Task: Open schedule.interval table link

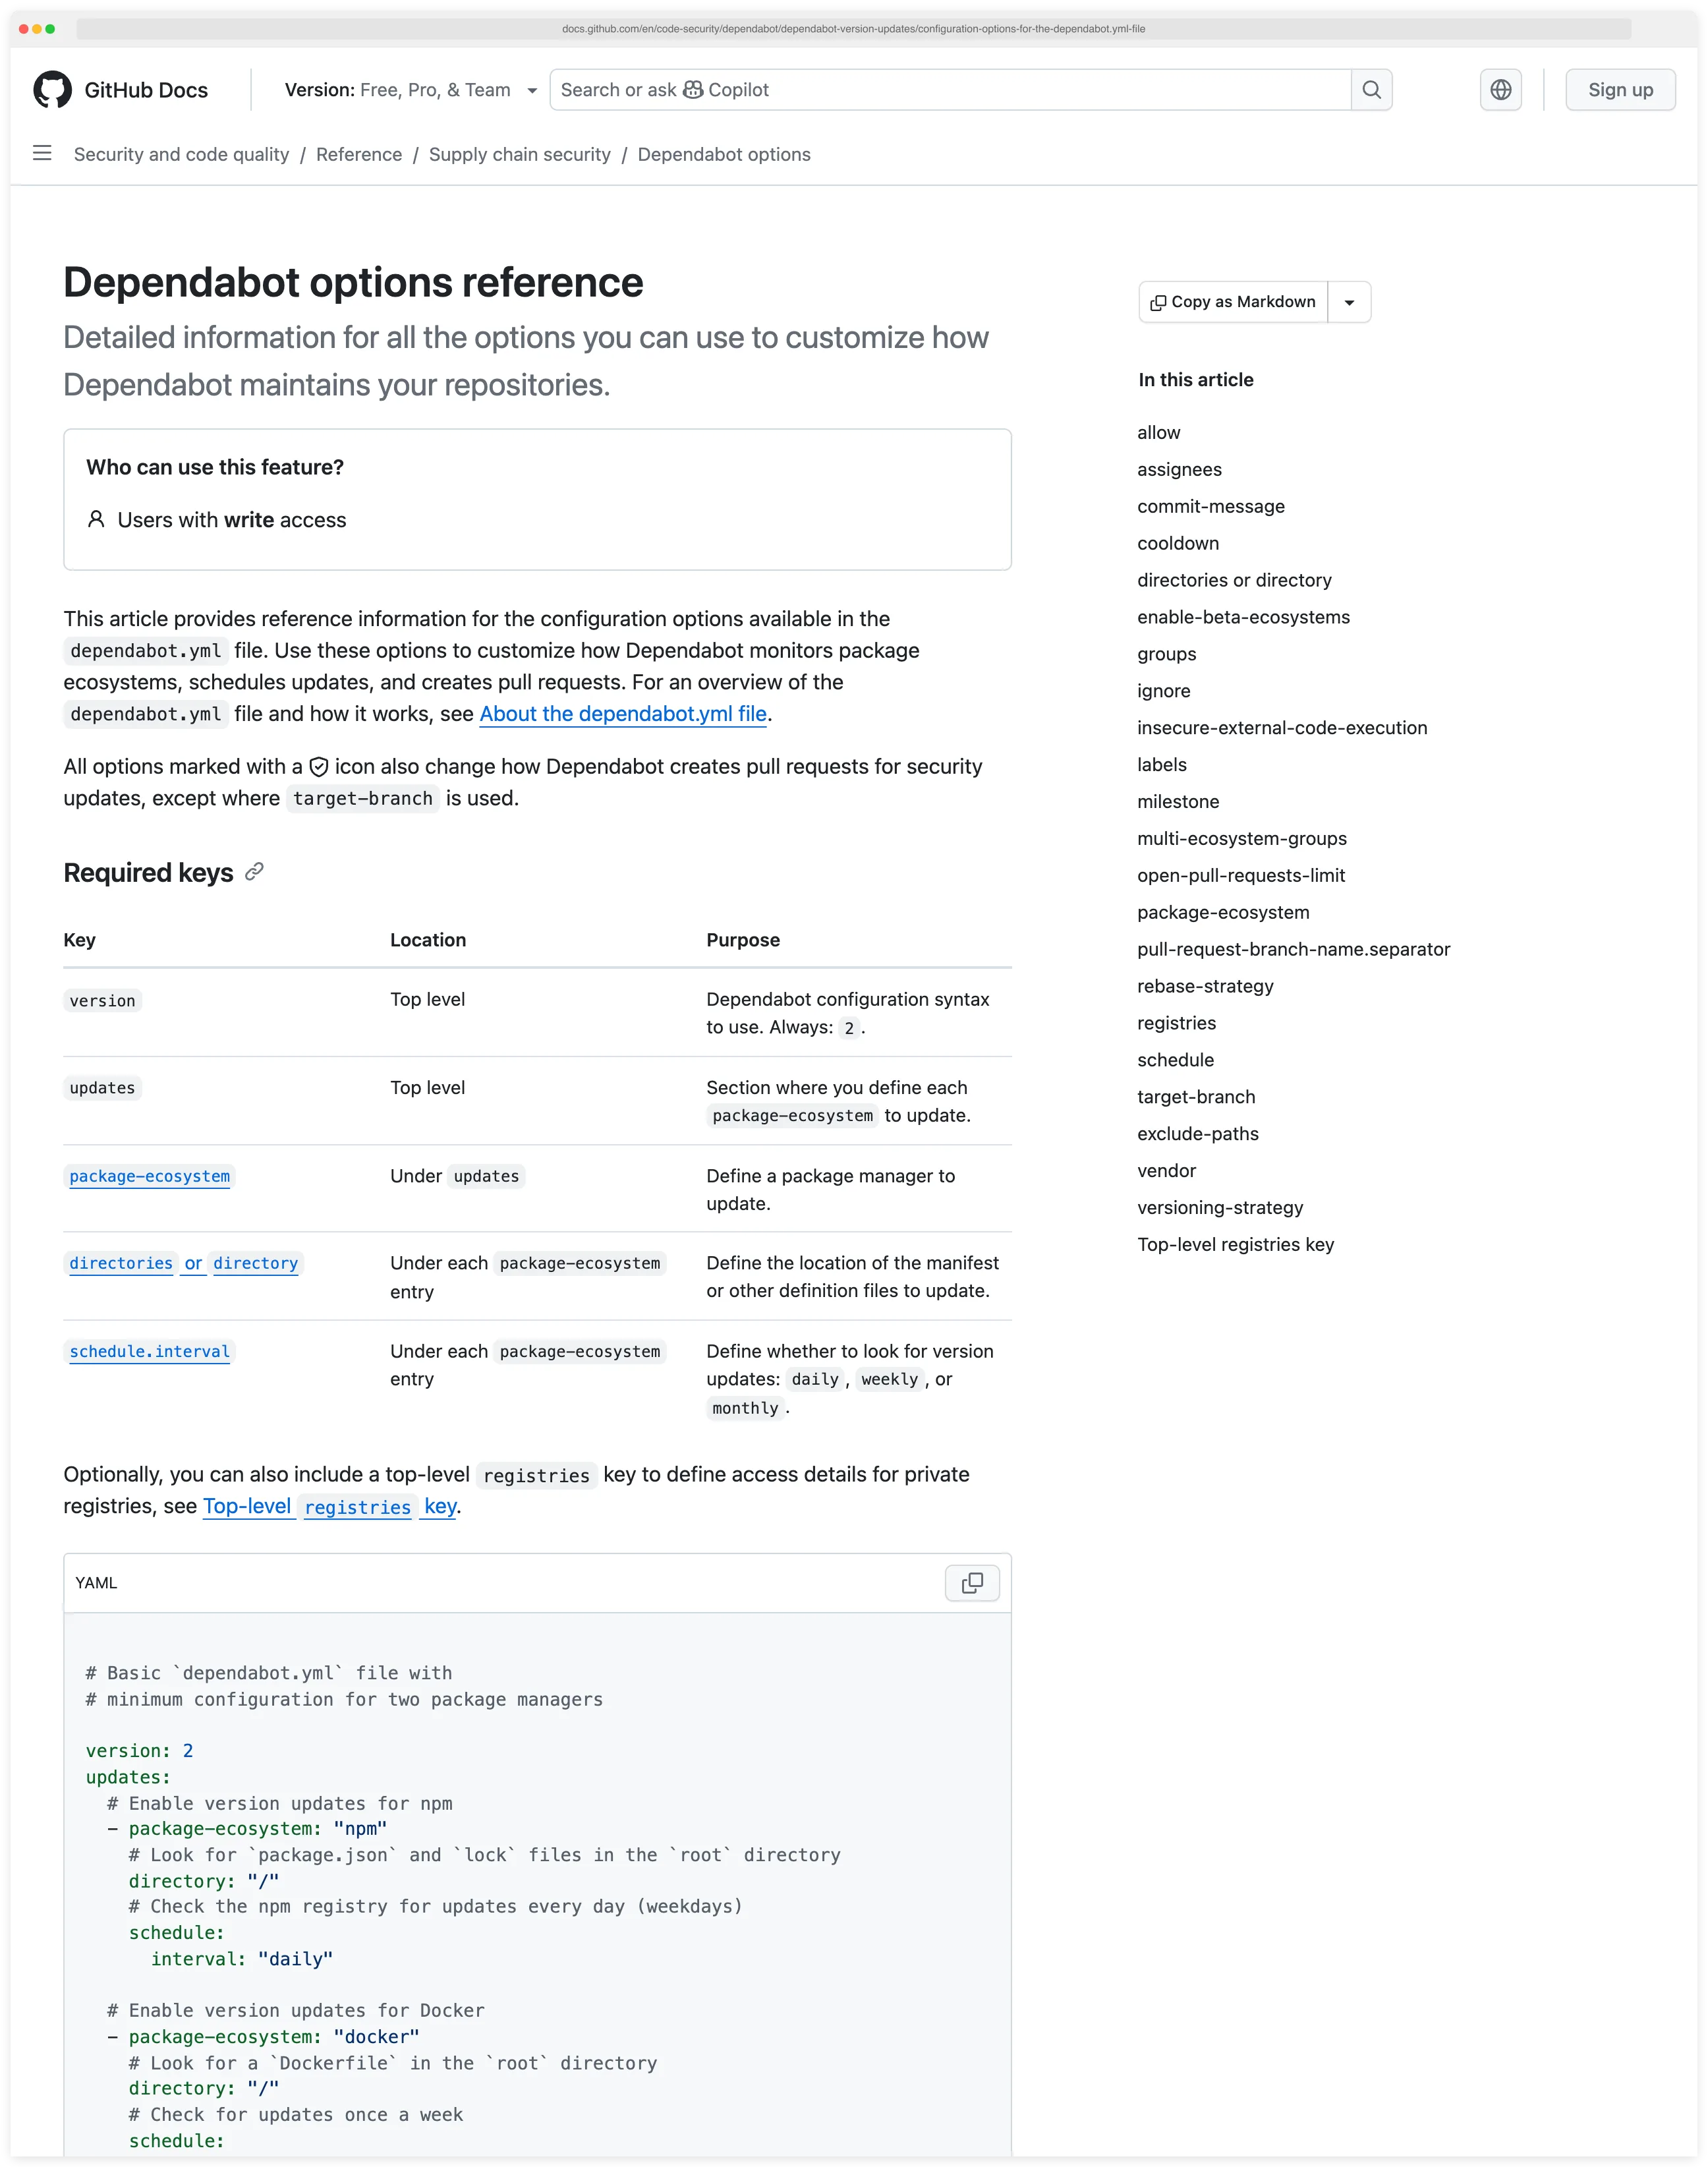Action: 150,1351
